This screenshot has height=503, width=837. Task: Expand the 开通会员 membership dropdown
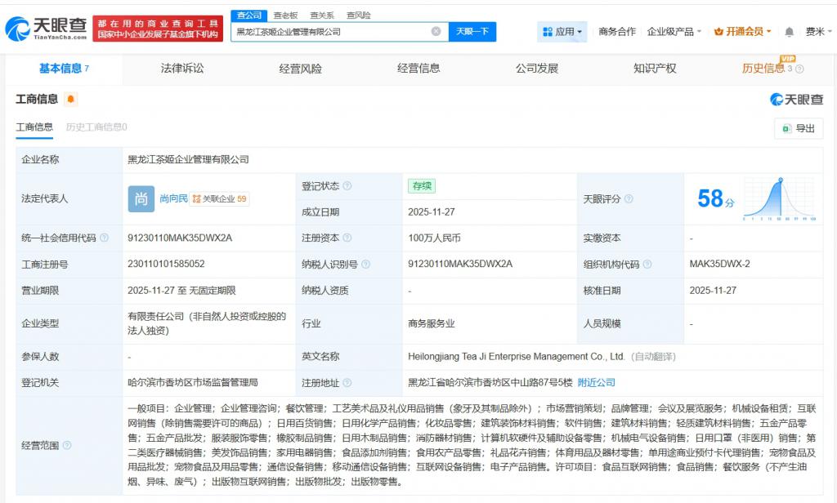click(x=768, y=31)
